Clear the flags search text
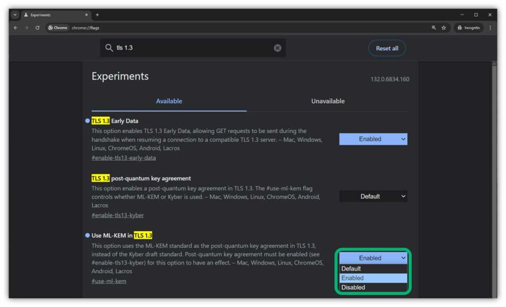 (278, 48)
